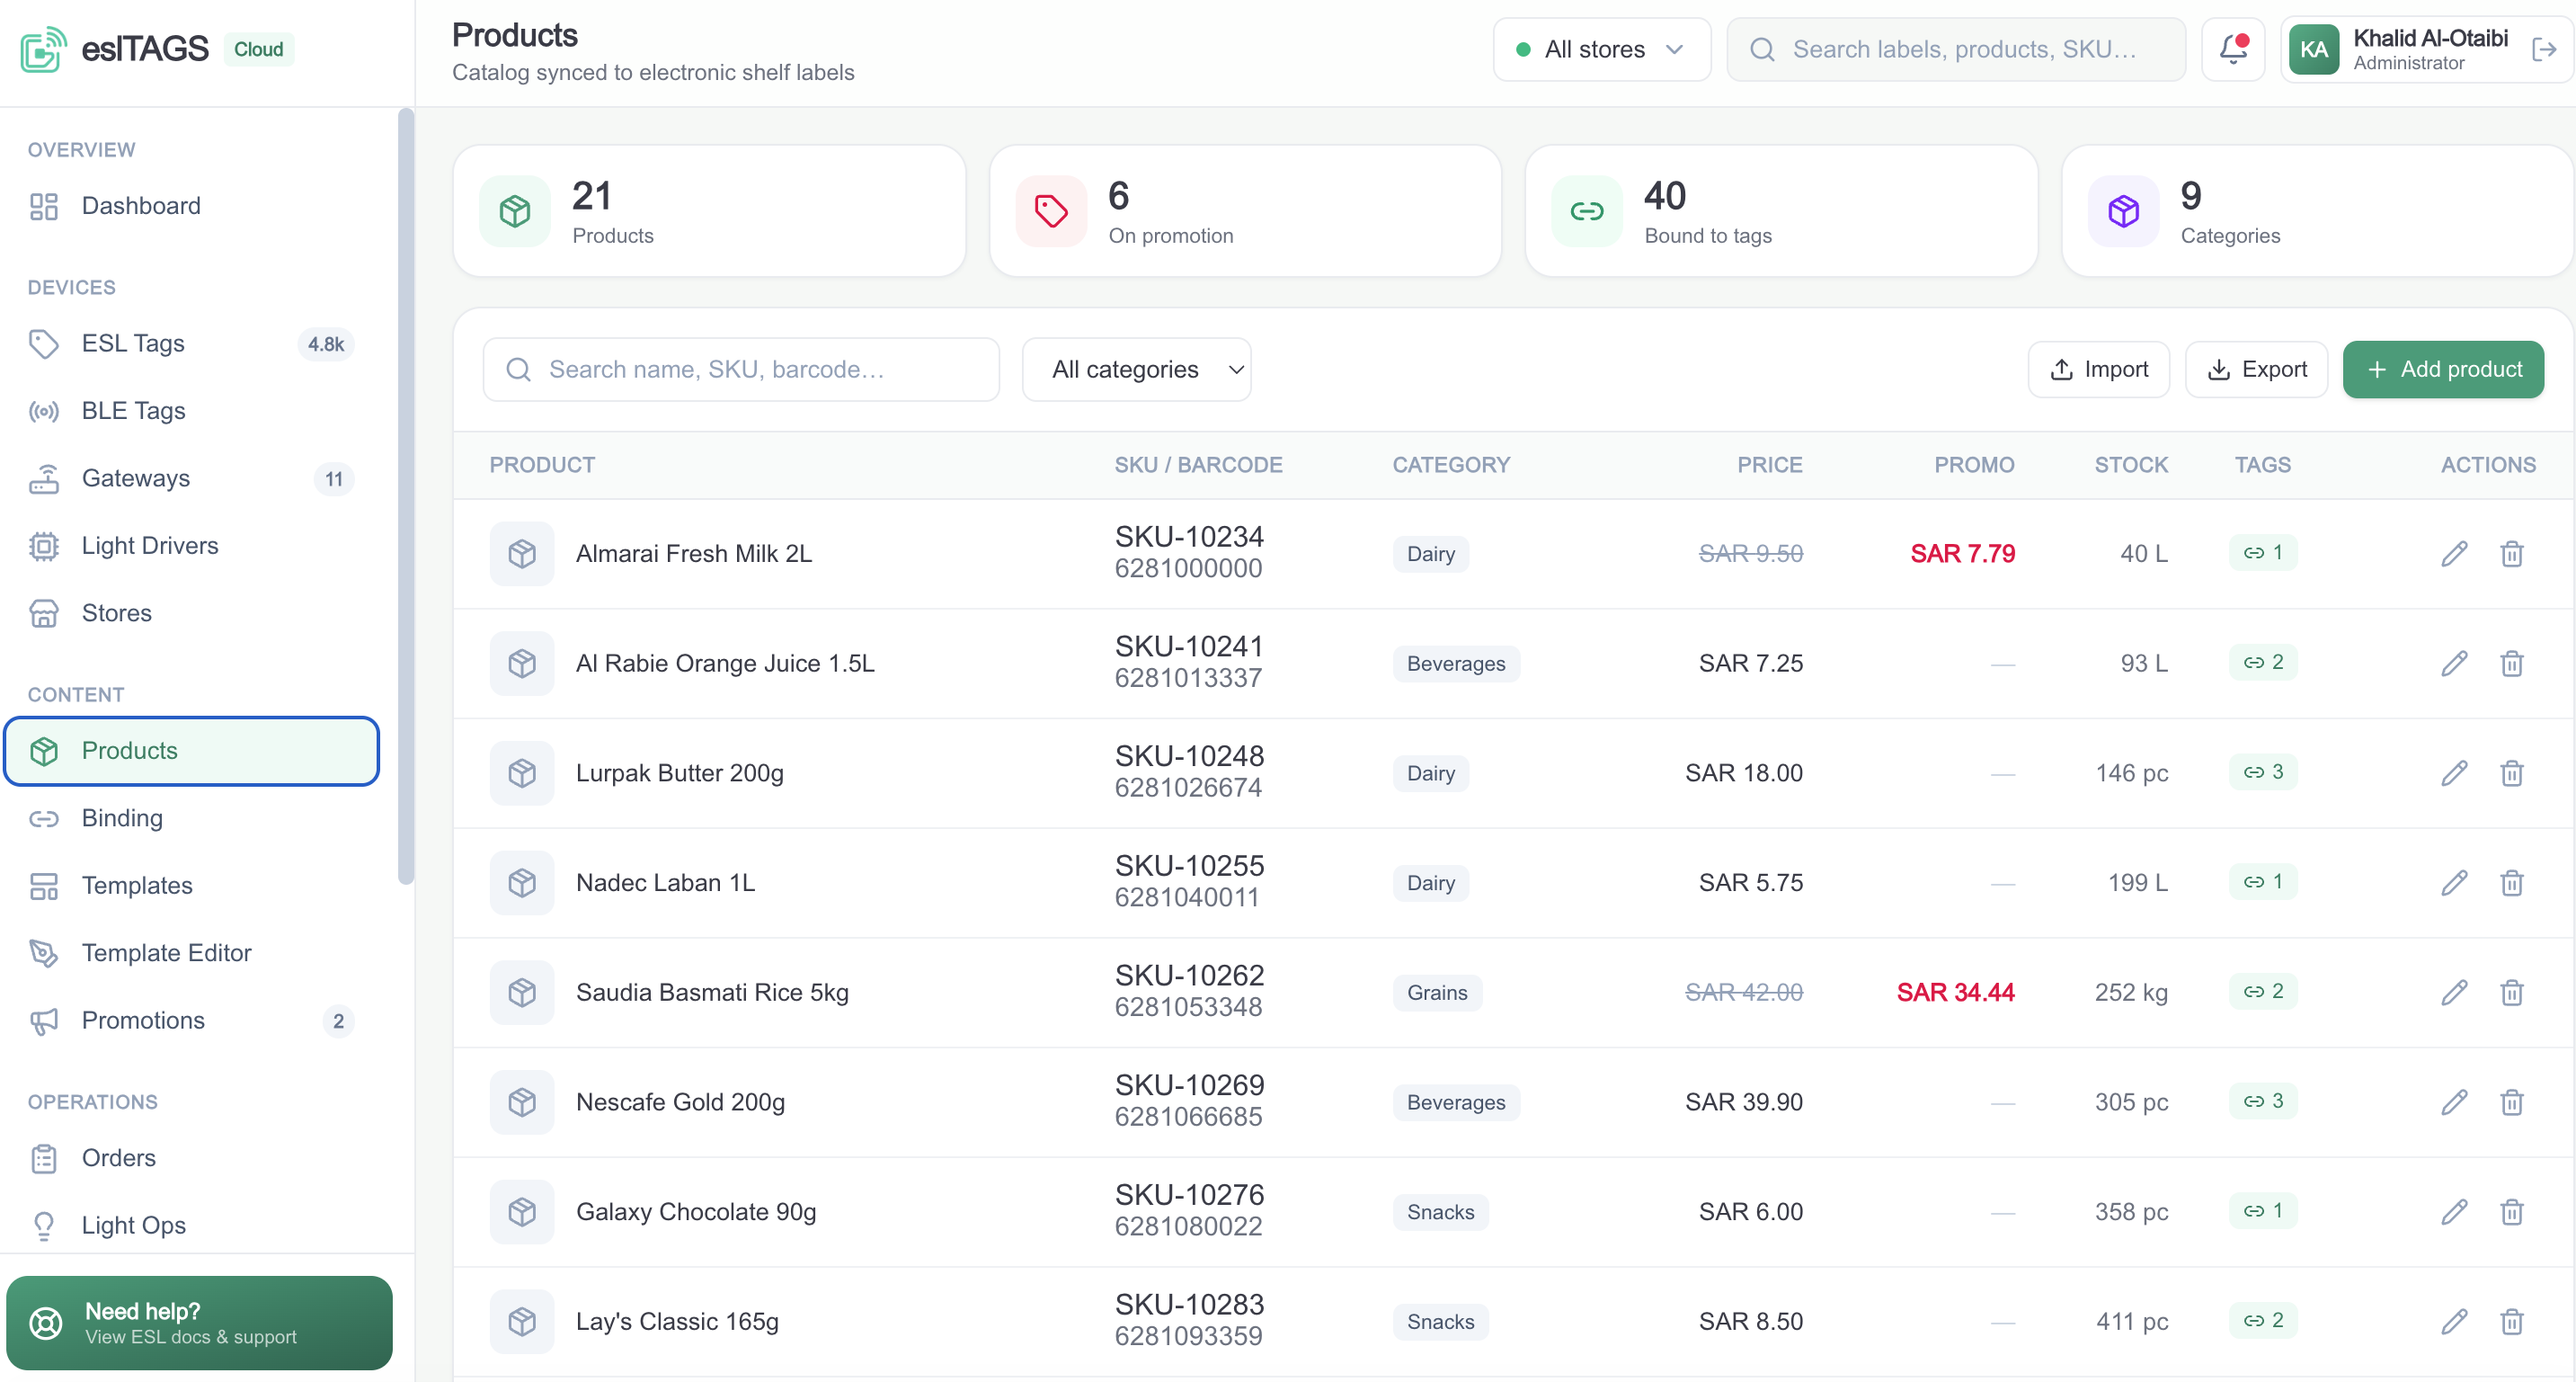Open the All categories filter dropdown
The width and height of the screenshot is (2576, 1382).
pos(1136,370)
